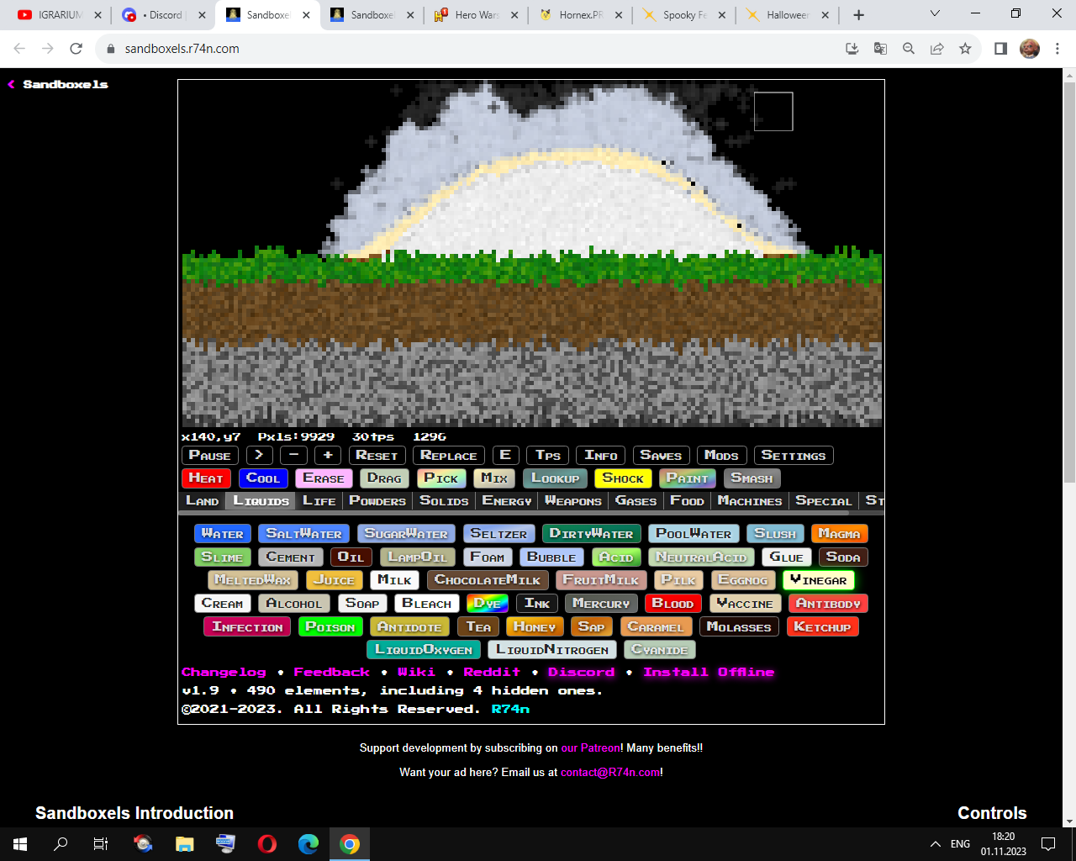Show hidden system tray icons
1076x861 pixels.
tap(935, 844)
